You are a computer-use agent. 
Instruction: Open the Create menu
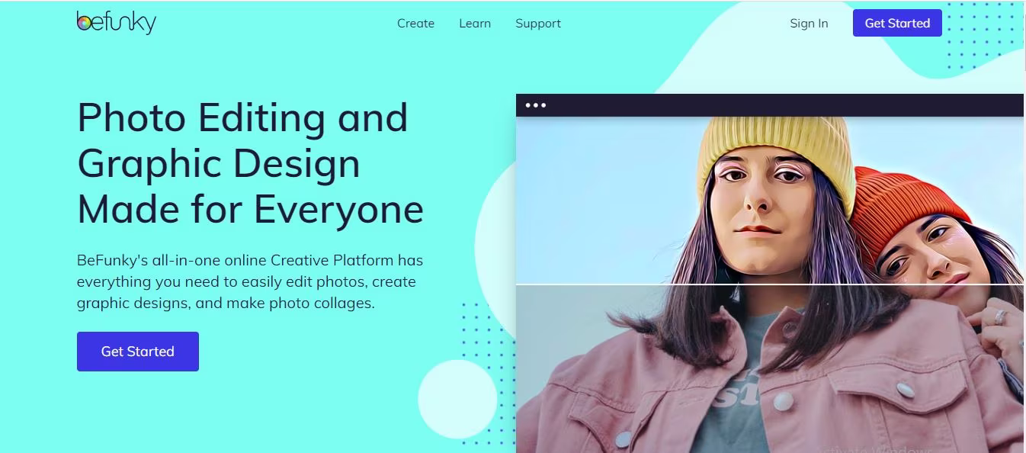(415, 23)
